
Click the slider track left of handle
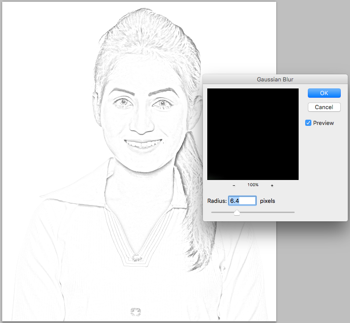222,212
